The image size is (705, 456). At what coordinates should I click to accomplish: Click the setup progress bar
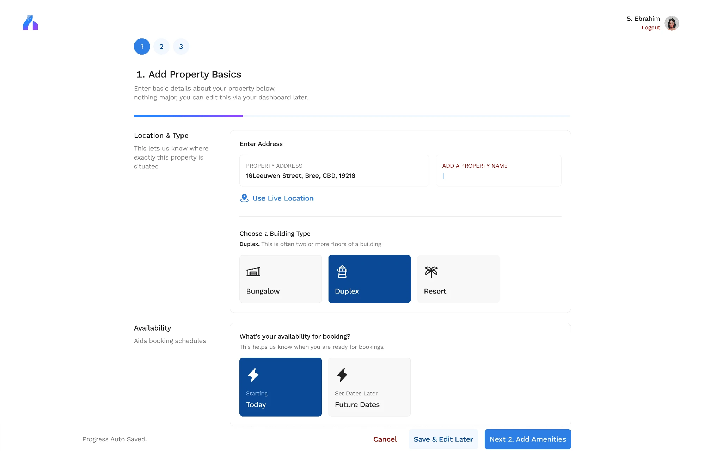(x=352, y=116)
